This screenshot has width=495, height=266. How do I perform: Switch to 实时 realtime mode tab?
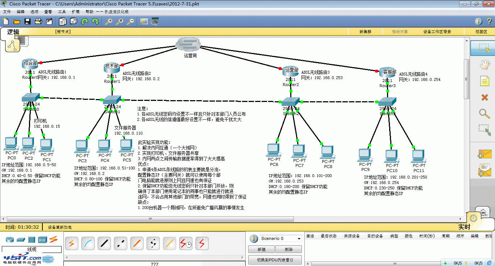pyautogui.click(x=464, y=227)
